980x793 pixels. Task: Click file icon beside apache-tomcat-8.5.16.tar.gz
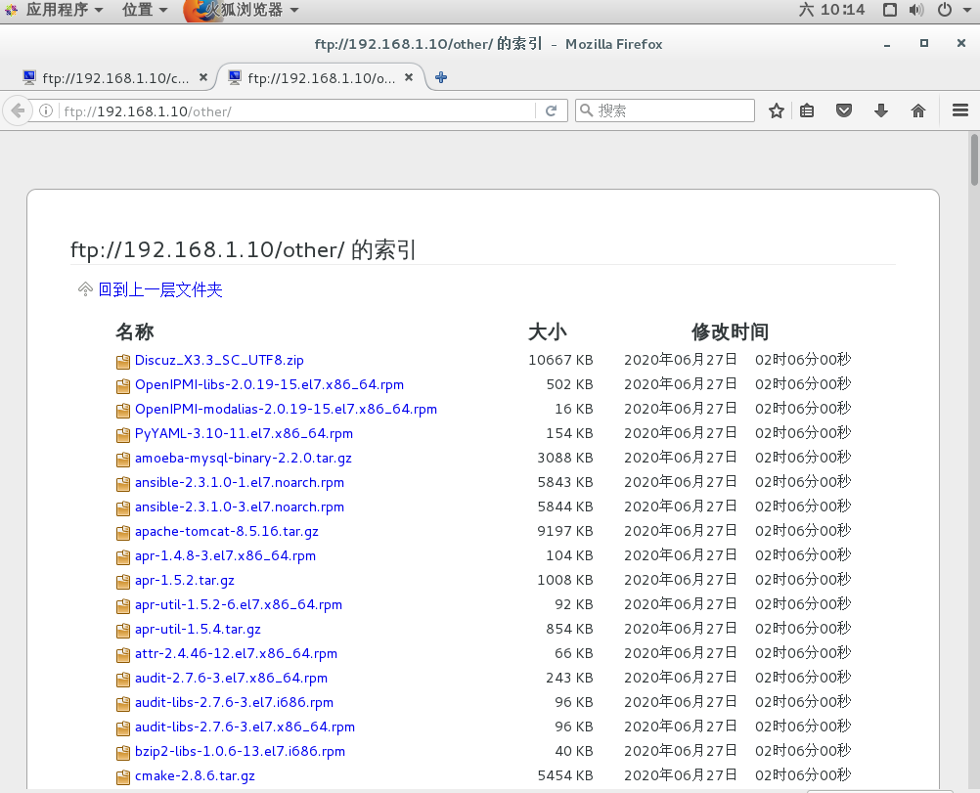[123, 533]
